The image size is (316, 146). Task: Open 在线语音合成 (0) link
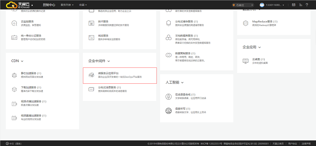point(185,94)
